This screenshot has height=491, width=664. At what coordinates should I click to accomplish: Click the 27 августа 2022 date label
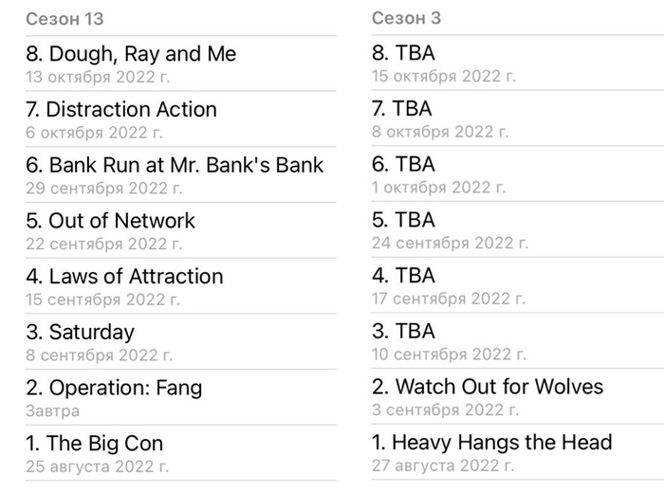tap(443, 465)
